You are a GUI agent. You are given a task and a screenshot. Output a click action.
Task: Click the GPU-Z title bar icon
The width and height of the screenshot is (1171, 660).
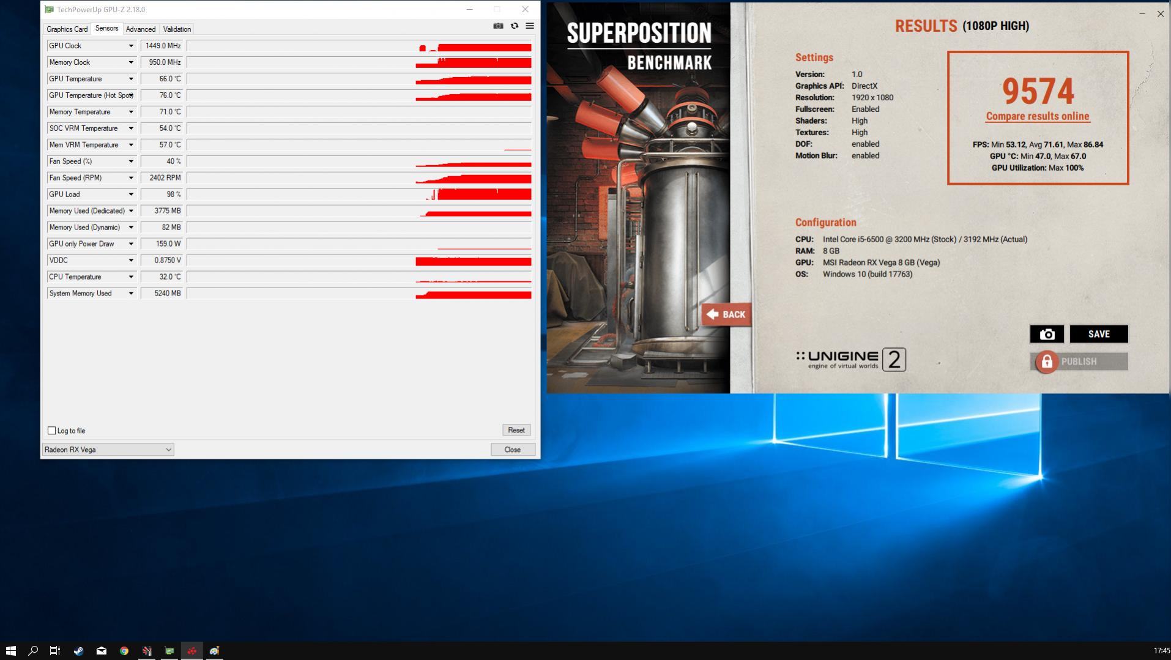point(49,9)
